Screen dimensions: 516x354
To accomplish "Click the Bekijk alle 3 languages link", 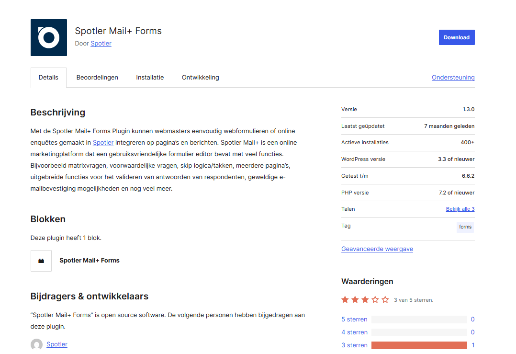I will [460, 209].
